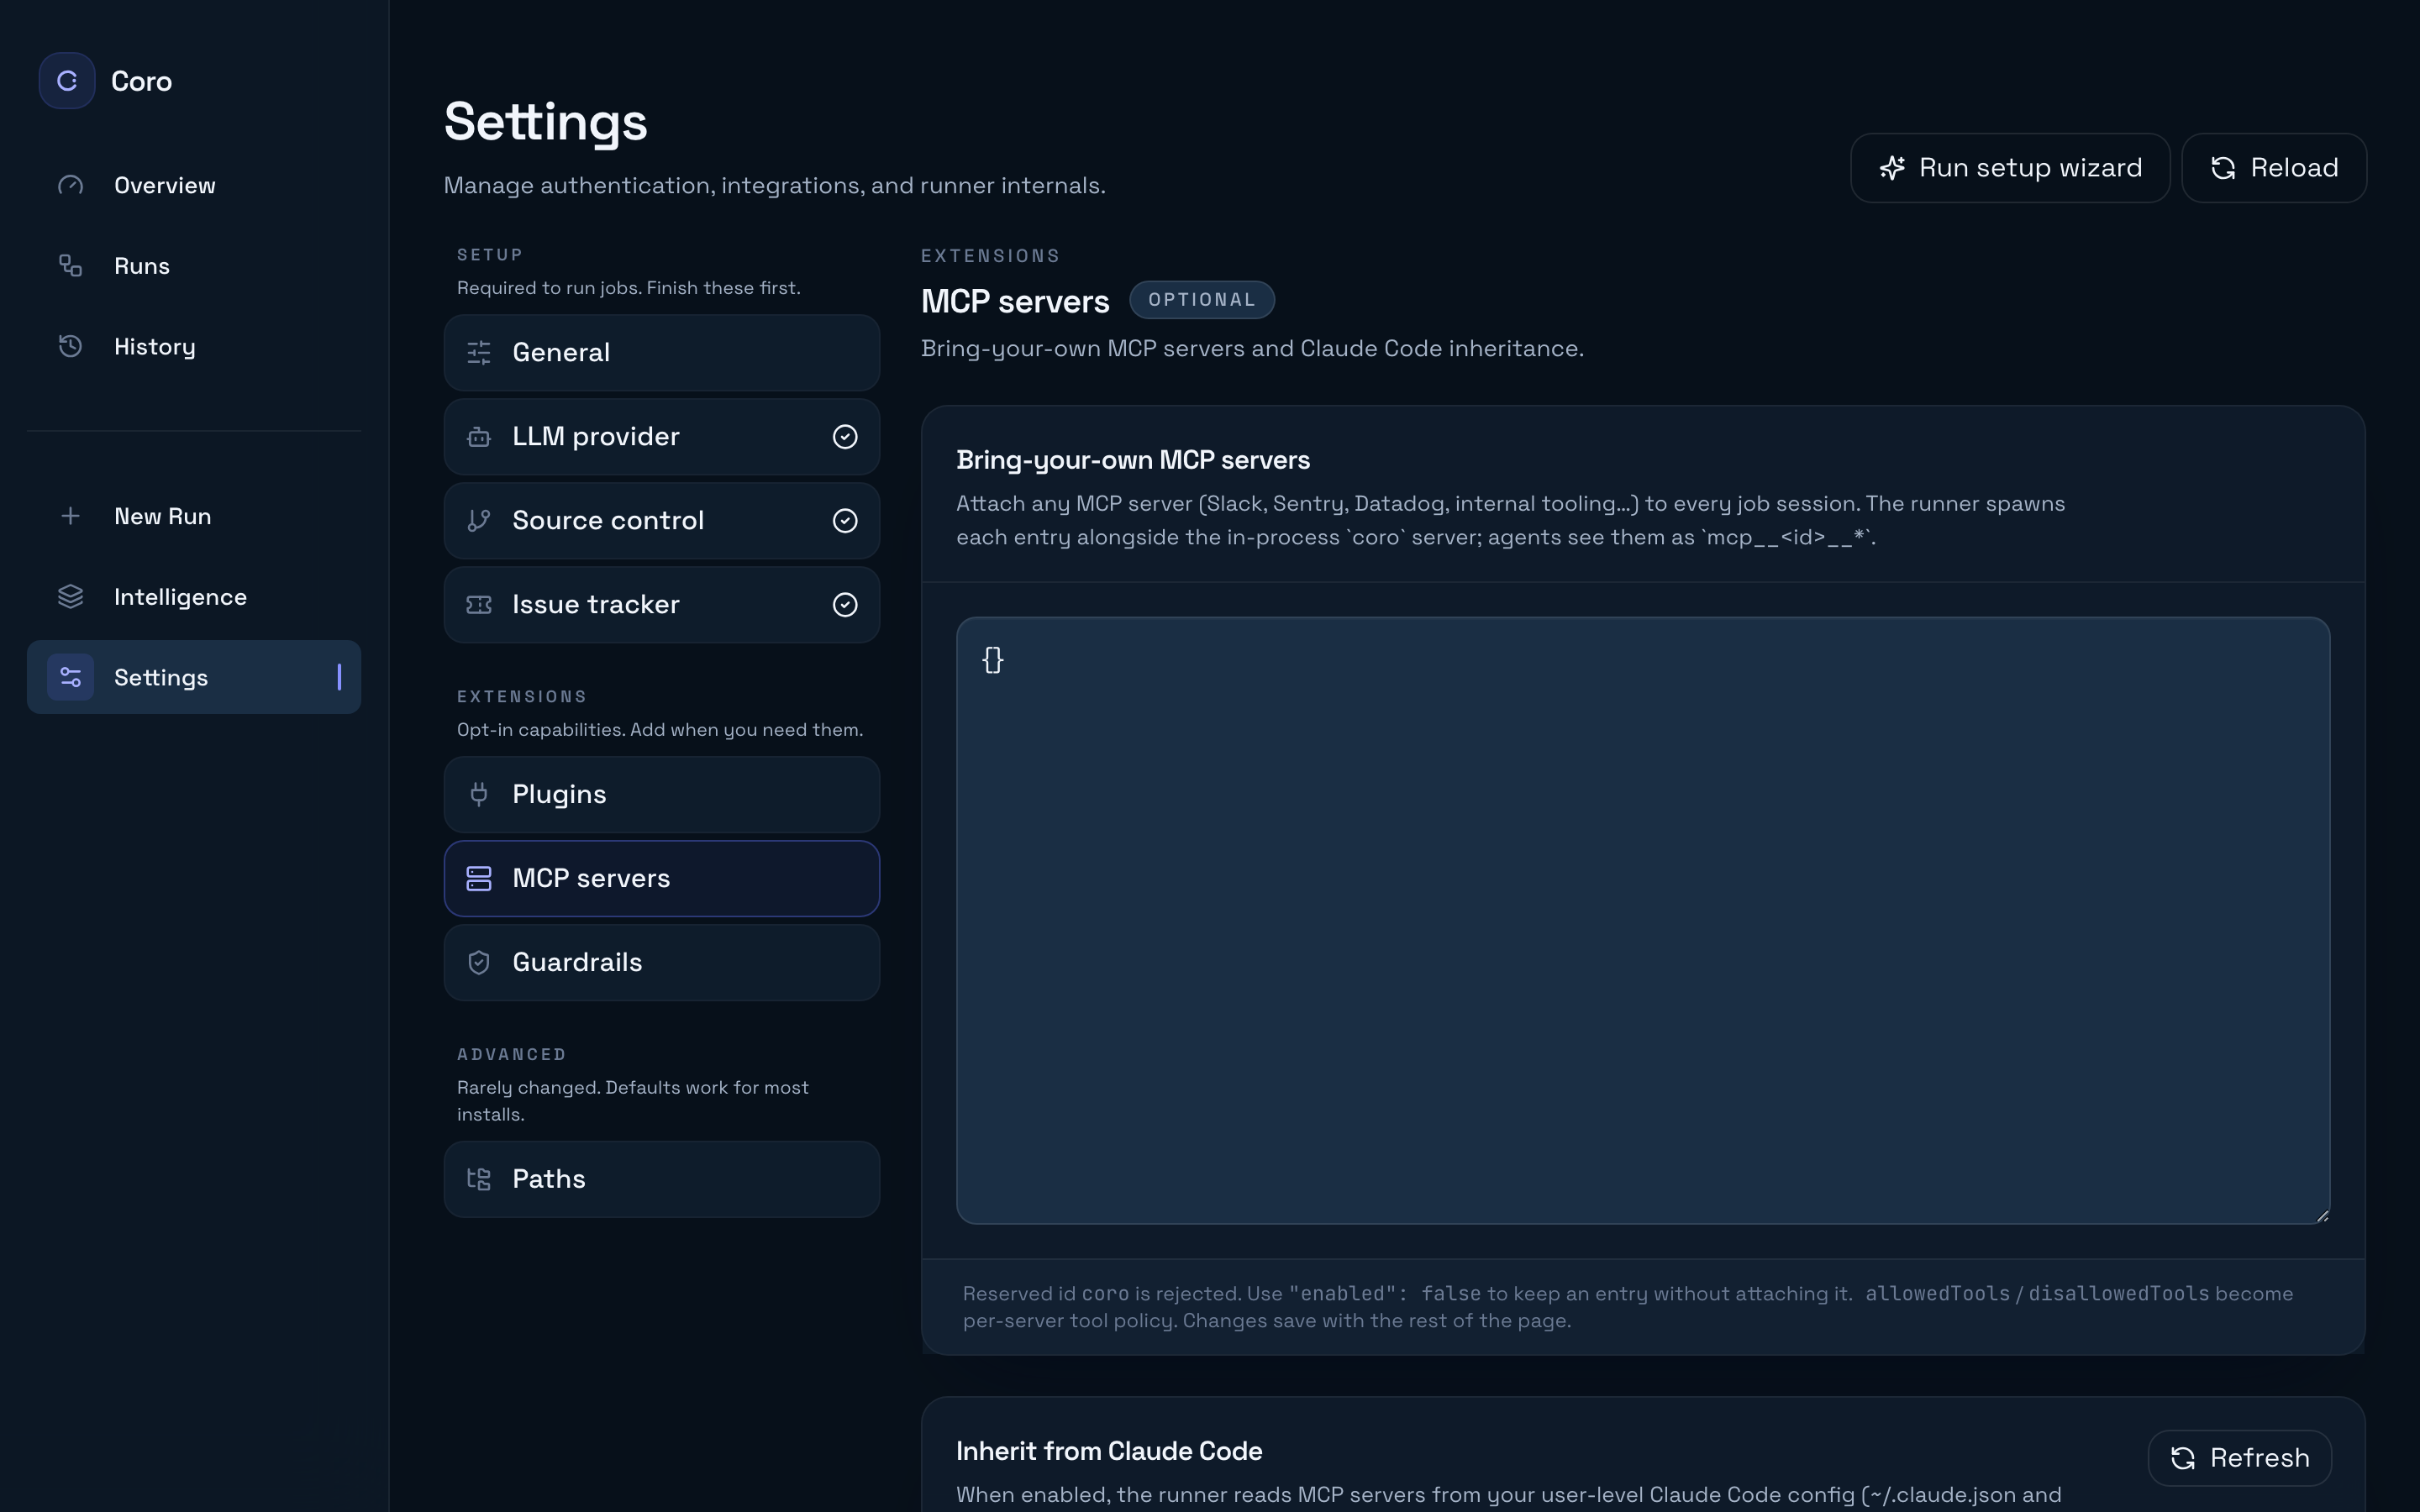Start a New Run from sidebar
2420x1512 pixels.
point(194,516)
